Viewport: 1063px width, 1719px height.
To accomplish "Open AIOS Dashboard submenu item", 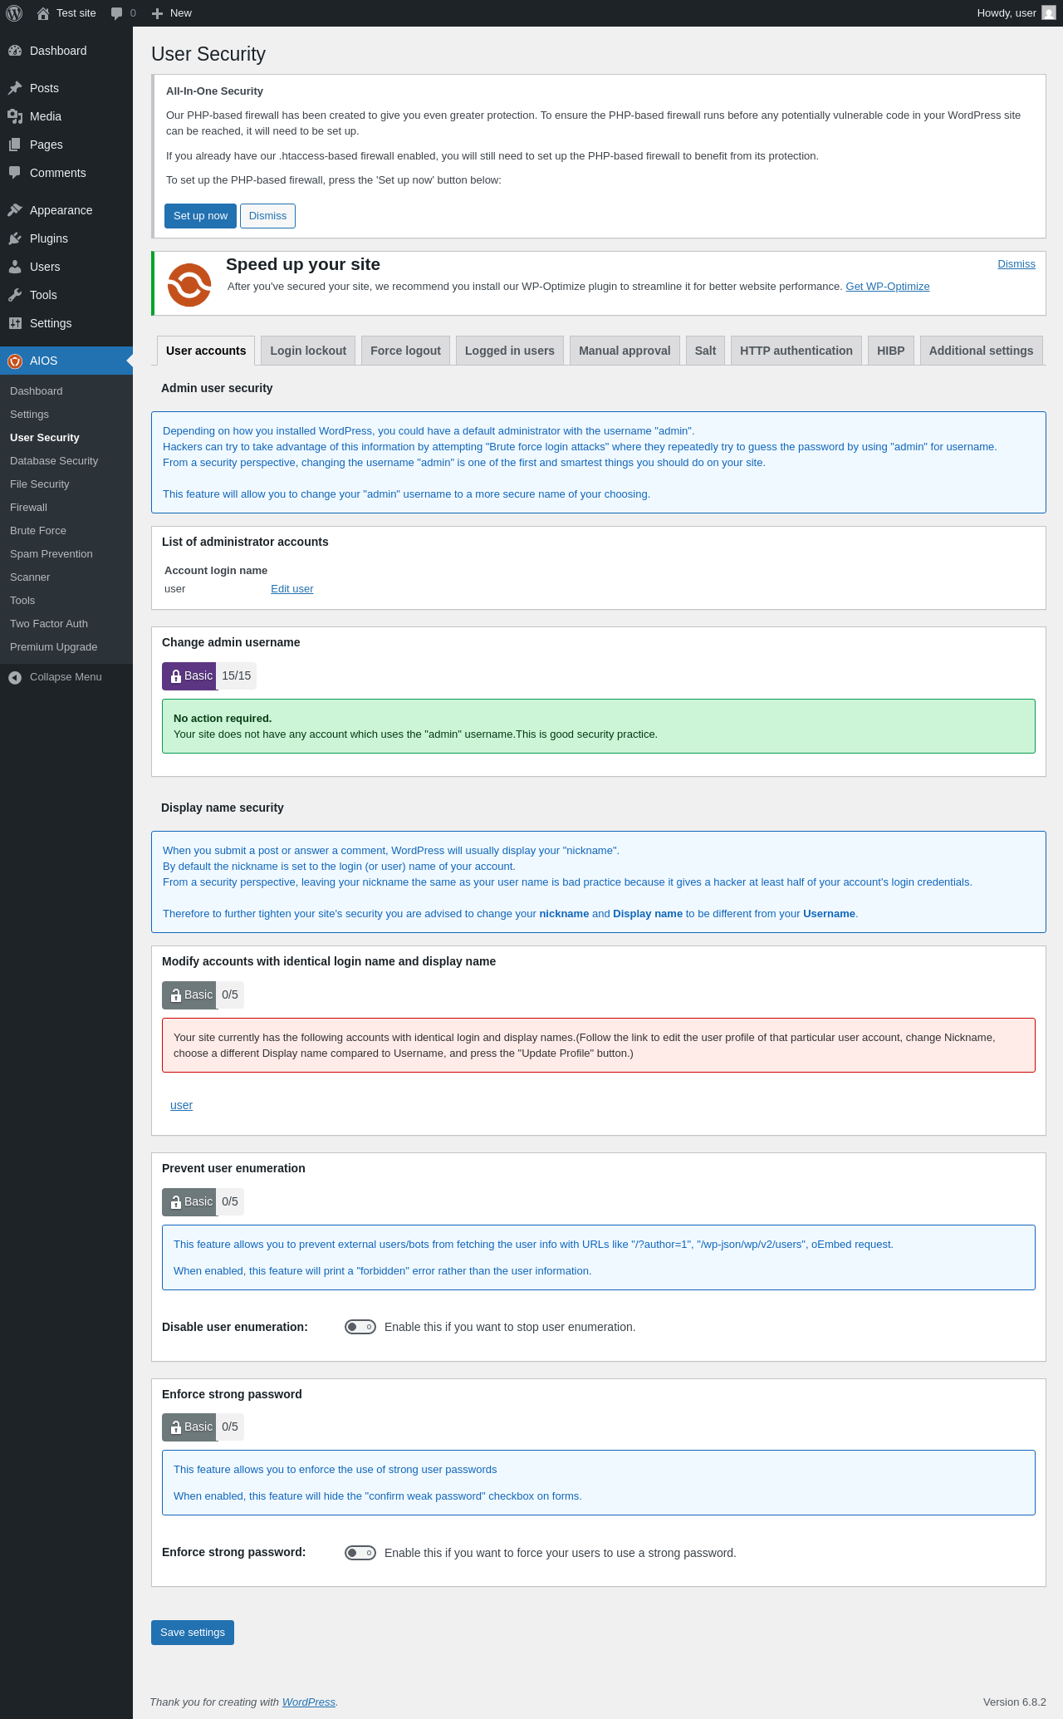I will (66, 391).
